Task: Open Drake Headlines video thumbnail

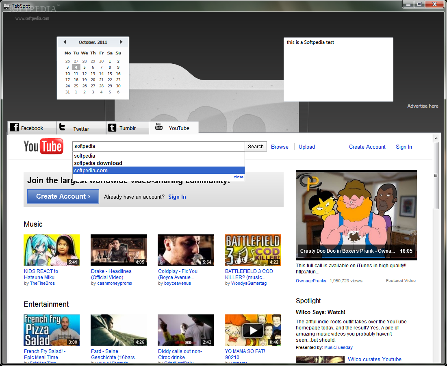Action: [119, 250]
